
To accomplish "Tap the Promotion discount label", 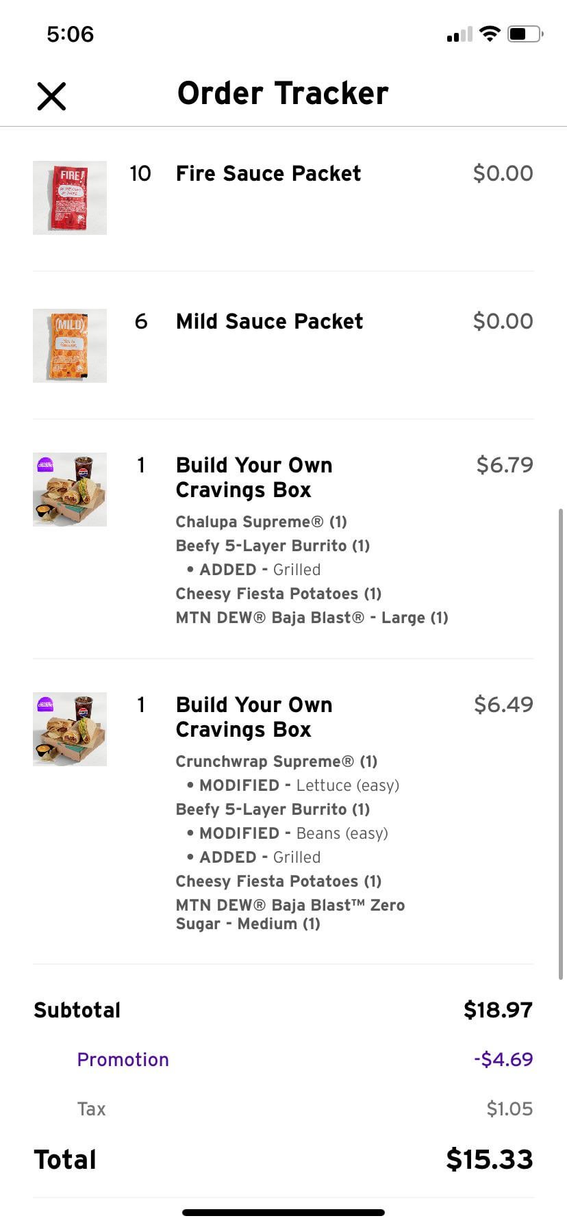I will point(123,1059).
